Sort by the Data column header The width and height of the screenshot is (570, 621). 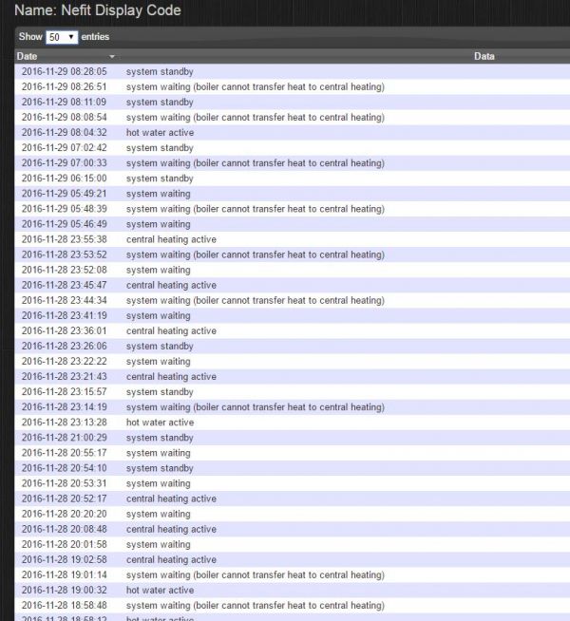tap(484, 56)
